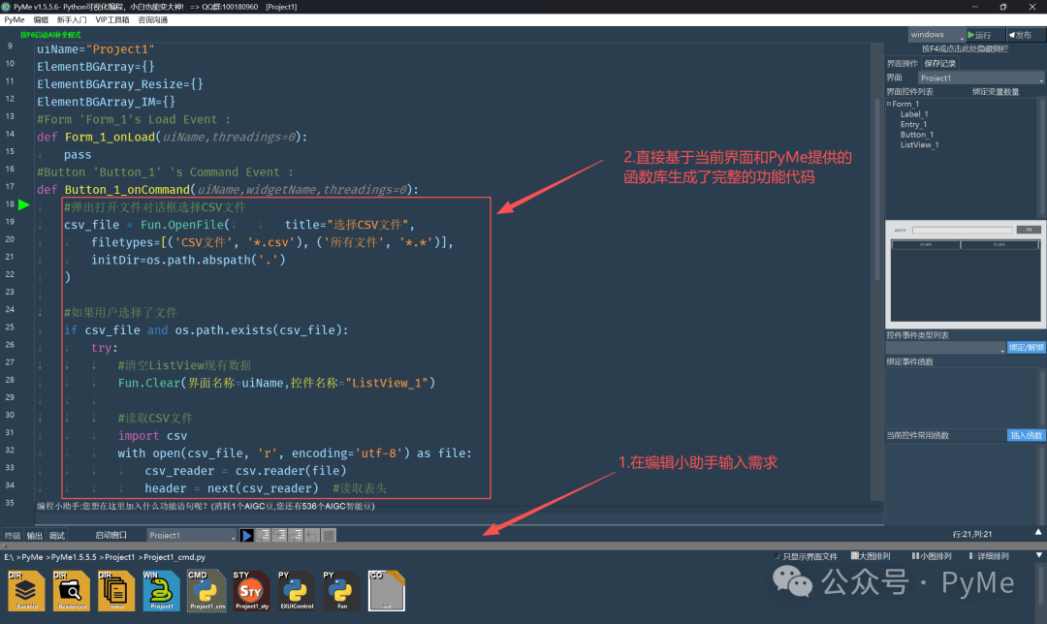Select ListView_1 in the widget tree
Screen dimensions: 1047x624
919,145
